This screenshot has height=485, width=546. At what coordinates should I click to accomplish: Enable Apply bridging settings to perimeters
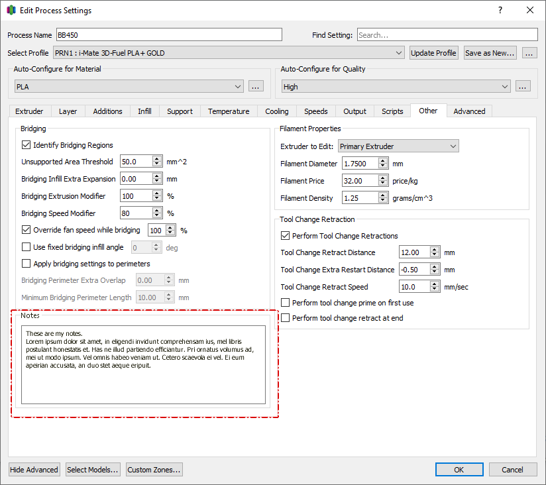[26, 264]
